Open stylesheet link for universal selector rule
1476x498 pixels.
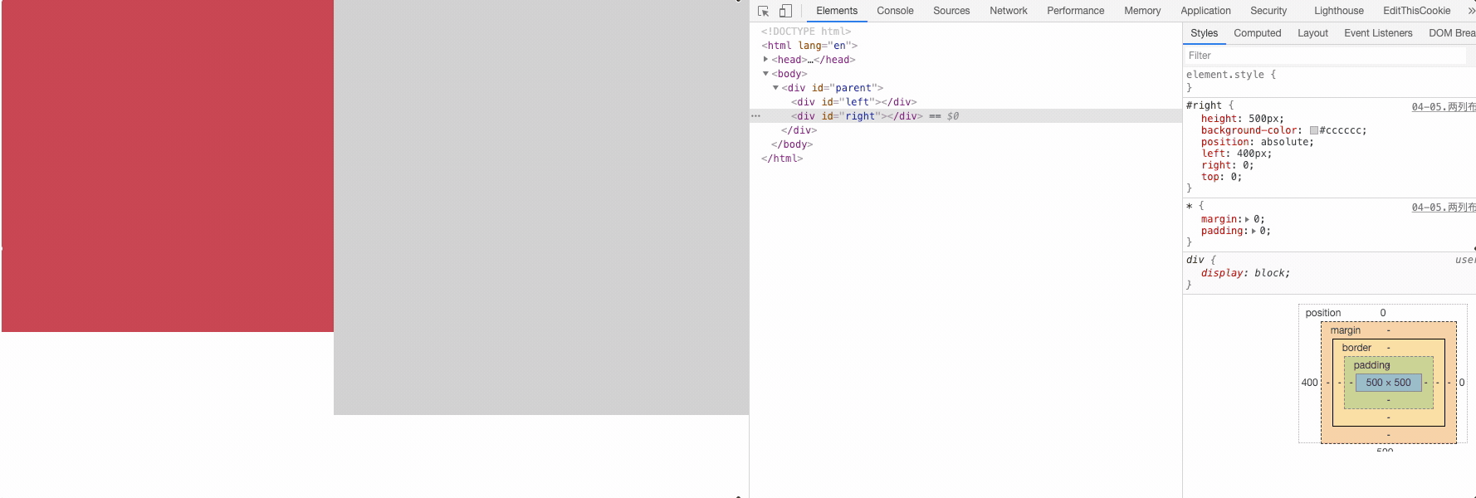pyautogui.click(x=1443, y=207)
